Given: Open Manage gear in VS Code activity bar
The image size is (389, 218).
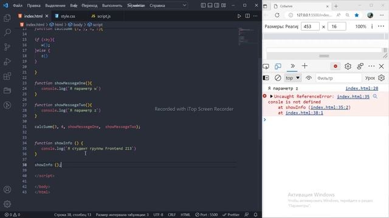Looking at the screenshot, I should pos(7,204).
